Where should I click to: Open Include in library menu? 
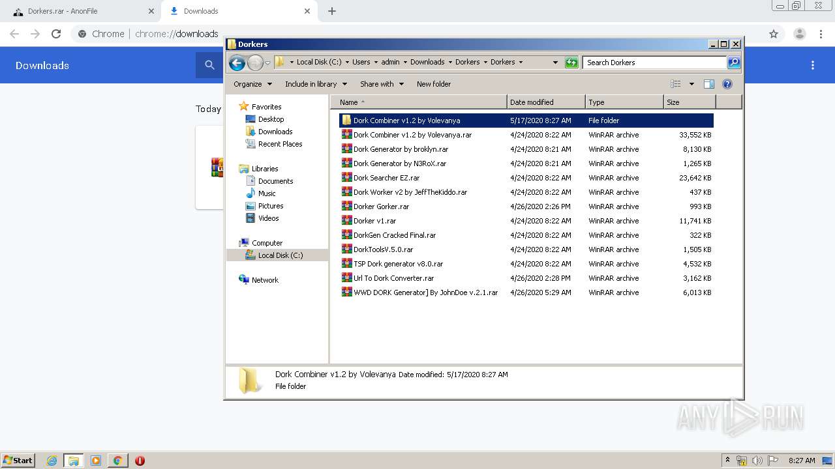click(x=316, y=84)
